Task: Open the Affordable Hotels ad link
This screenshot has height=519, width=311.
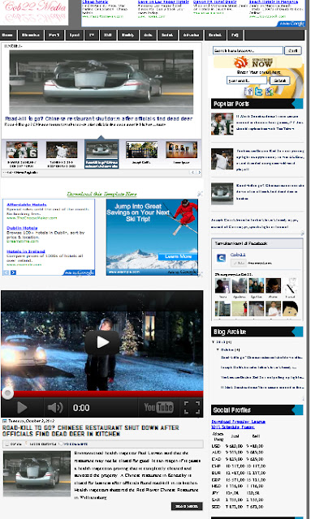Action: [x=27, y=204]
